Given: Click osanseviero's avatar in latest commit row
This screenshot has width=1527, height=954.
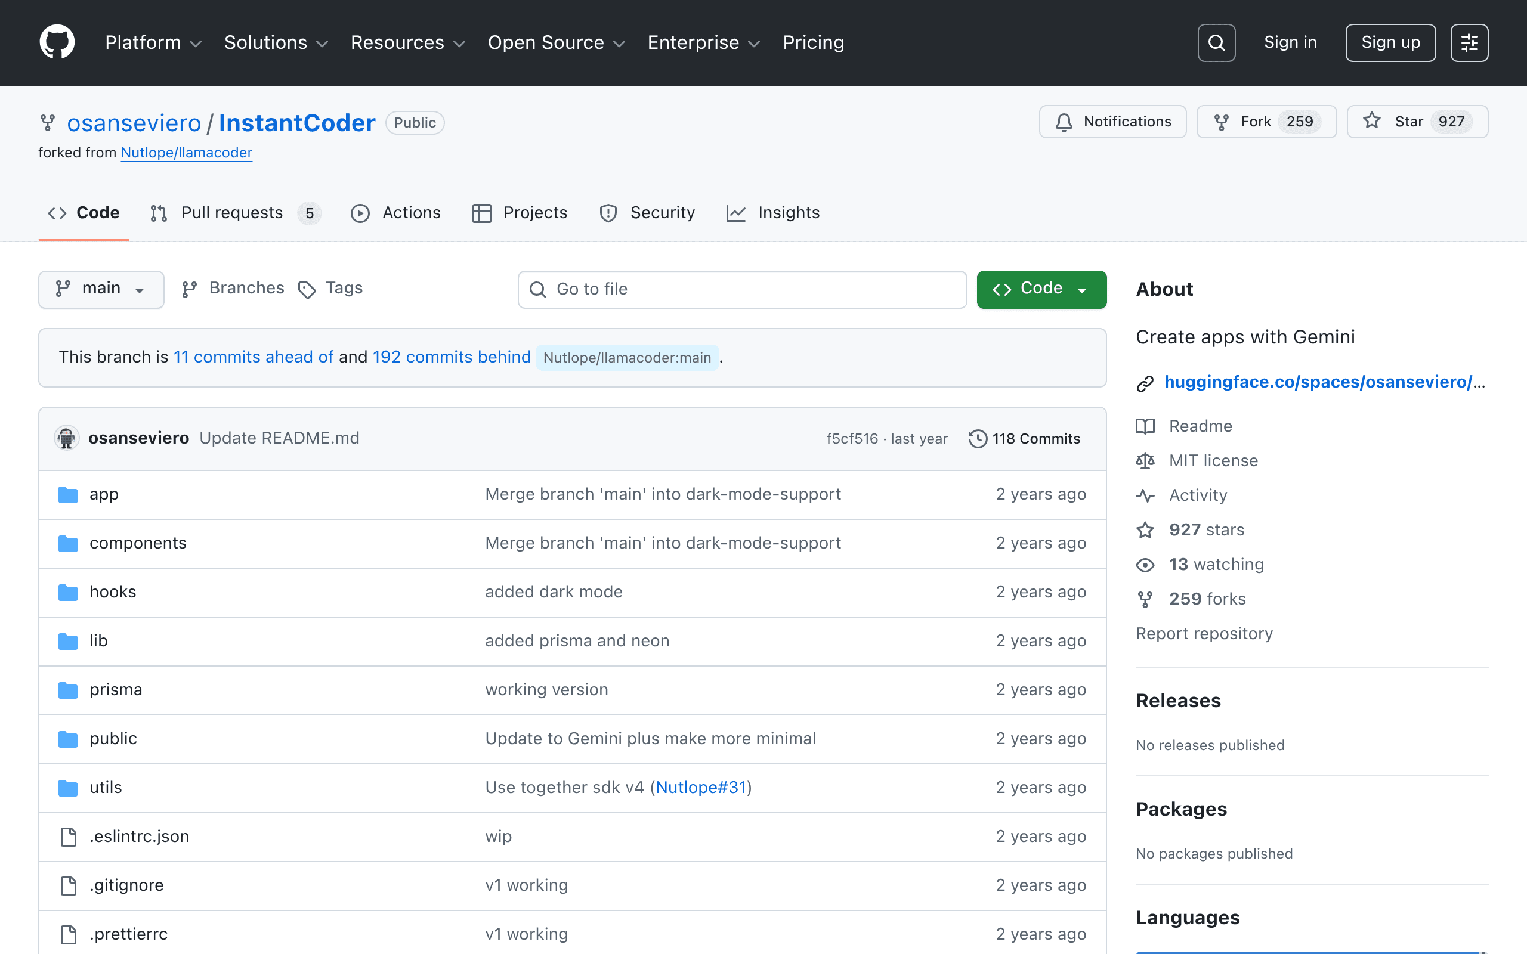Looking at the screenshot, I should 66,438.
